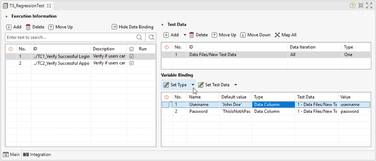Click Add in the Test Data toolbar
The height and width of the screenshot is (161, 376).
(171, 35)
